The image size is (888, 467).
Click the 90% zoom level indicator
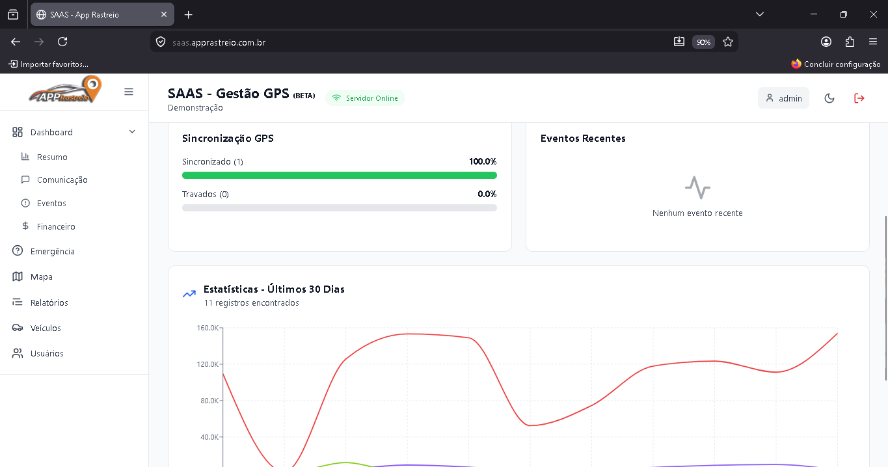pyautogui.click(x=703, y=42)
